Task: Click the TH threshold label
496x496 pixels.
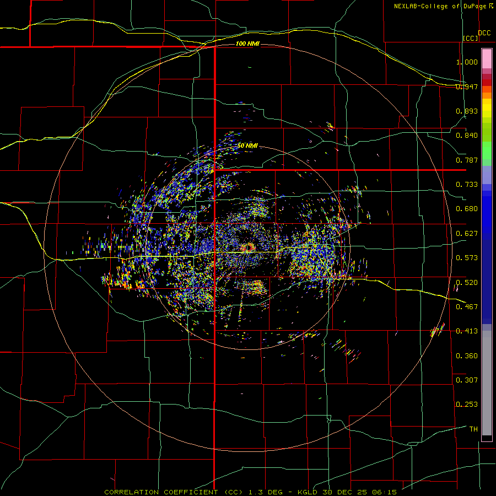Action: coord(473,429)
